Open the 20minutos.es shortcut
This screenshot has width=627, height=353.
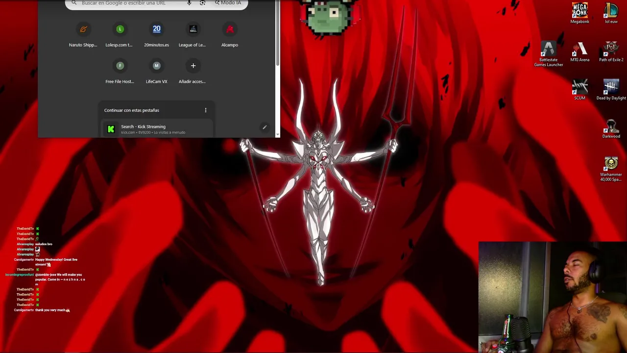156,35
